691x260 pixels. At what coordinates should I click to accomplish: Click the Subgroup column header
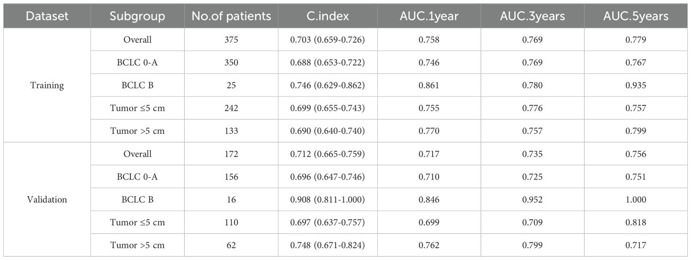click(137, 16)
